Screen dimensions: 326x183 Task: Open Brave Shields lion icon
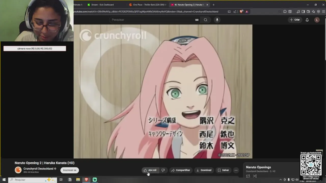pyautogui.click(x=241, y=11)
